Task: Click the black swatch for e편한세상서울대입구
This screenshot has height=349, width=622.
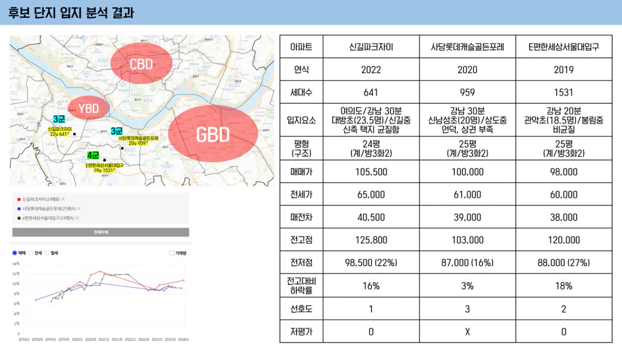Action: (19, 218)
